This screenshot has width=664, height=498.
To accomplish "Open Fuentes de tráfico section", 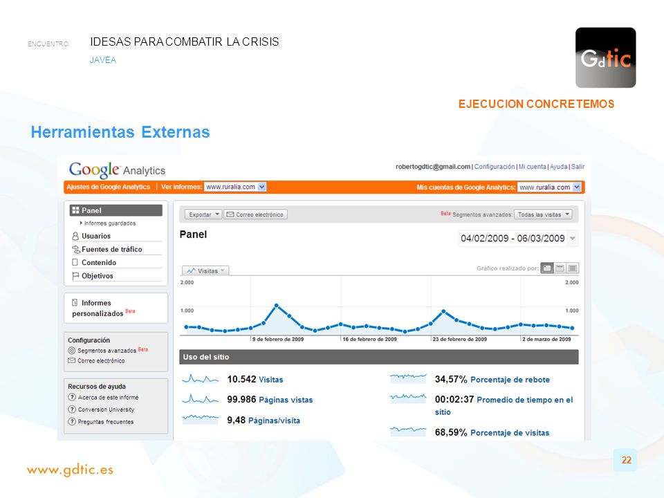I will (x=112, y=250).
